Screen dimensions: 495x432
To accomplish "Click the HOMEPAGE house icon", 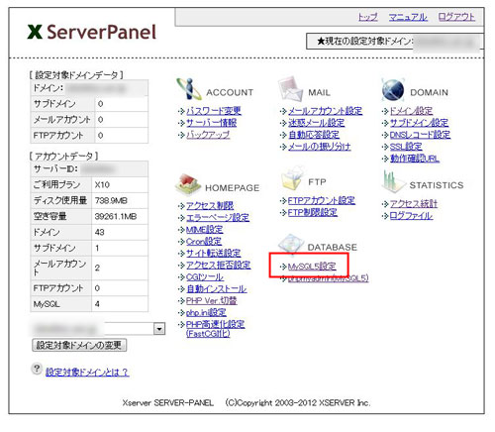I will tap(187, 185).
